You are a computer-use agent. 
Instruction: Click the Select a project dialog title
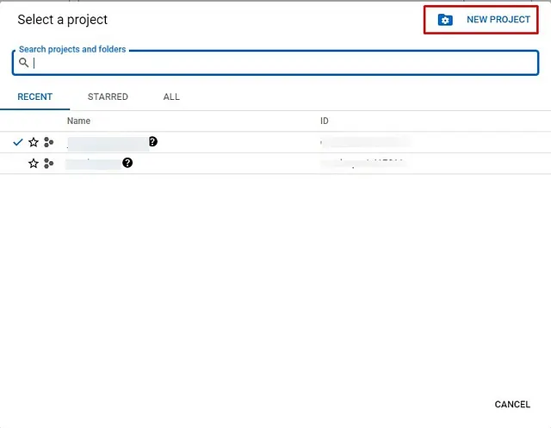click(63, 20)
